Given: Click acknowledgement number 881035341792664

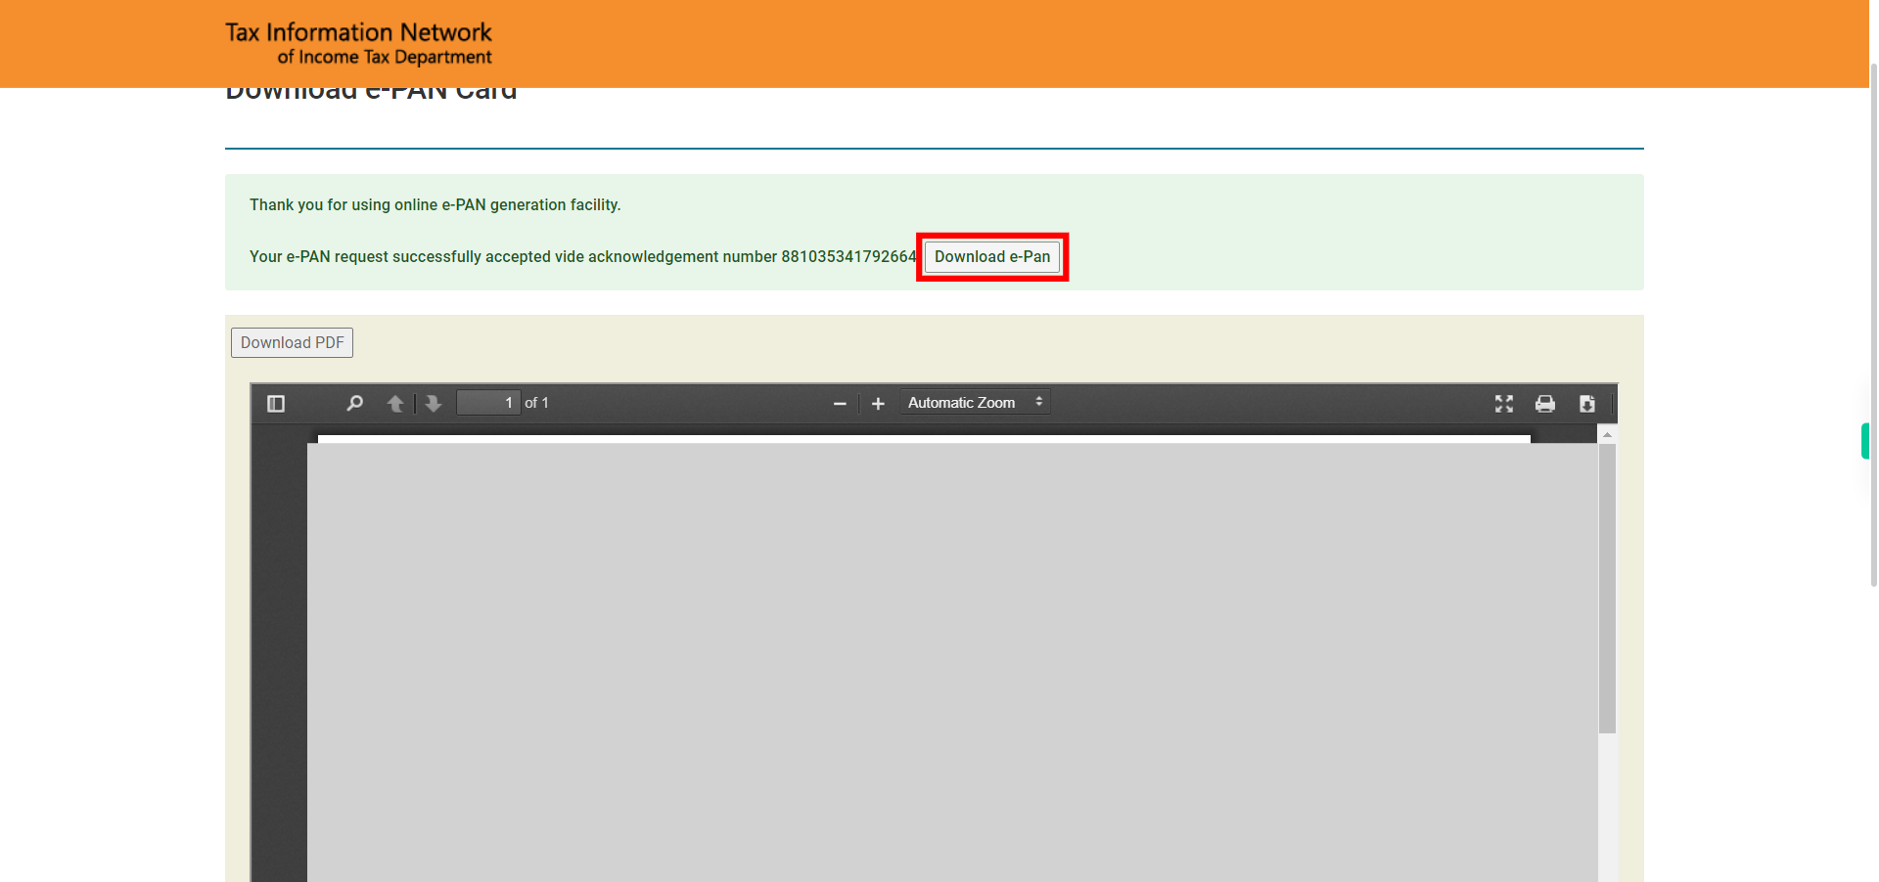Looking at the screenshot, I should pos(848,257).
